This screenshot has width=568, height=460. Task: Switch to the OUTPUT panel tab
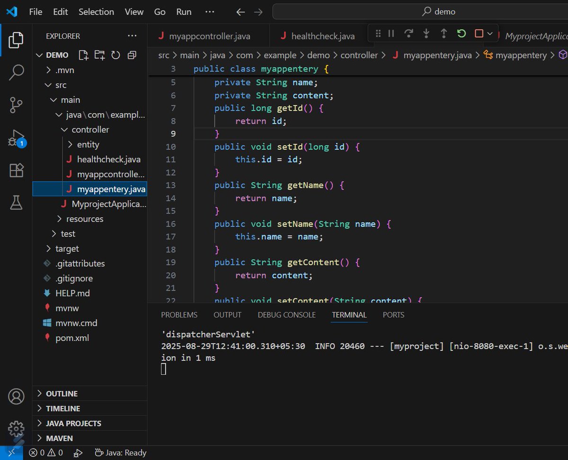coord(227,315)
